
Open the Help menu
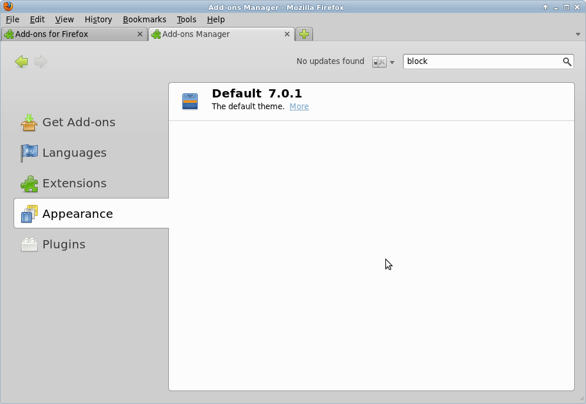click(216, 19)
